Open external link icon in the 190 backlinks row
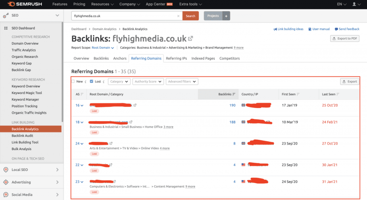Image resolution: width=367 pixels, height=200 pixels. (x=135, y=105)
